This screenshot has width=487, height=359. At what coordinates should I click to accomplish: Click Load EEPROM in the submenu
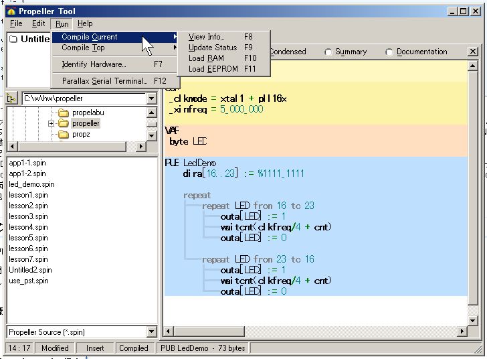[x=213, y=69]
